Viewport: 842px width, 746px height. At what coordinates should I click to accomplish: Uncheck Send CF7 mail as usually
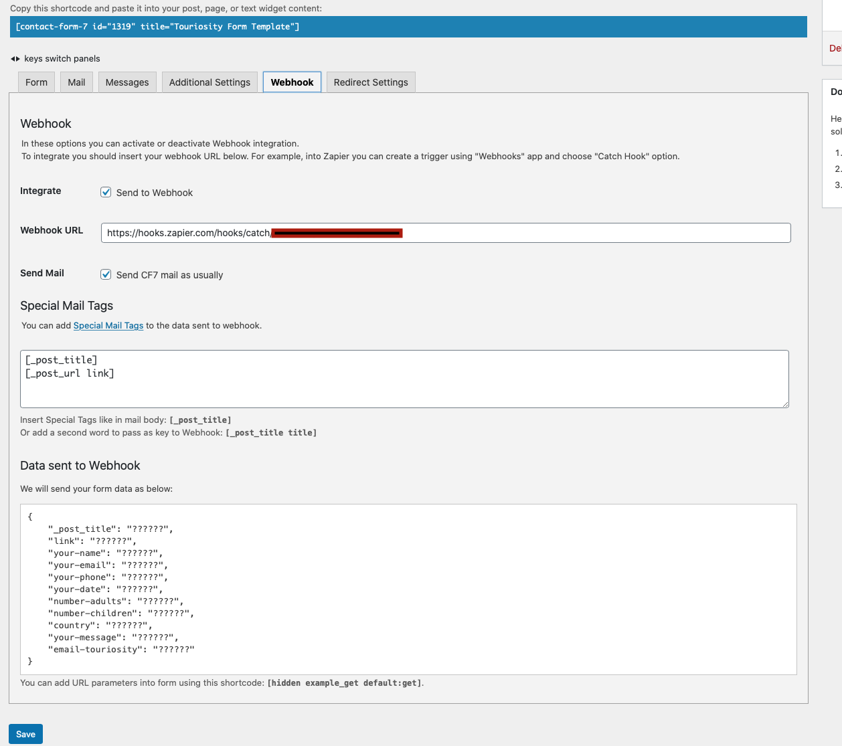(x=106, y=274)
